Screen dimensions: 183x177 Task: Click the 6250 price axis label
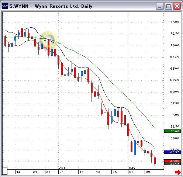[x=175, y=80]
